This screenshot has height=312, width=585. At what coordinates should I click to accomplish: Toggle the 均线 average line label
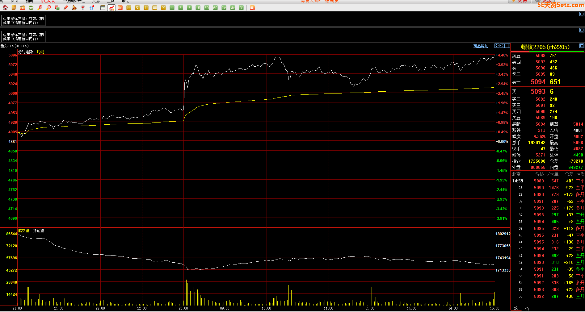40,52
